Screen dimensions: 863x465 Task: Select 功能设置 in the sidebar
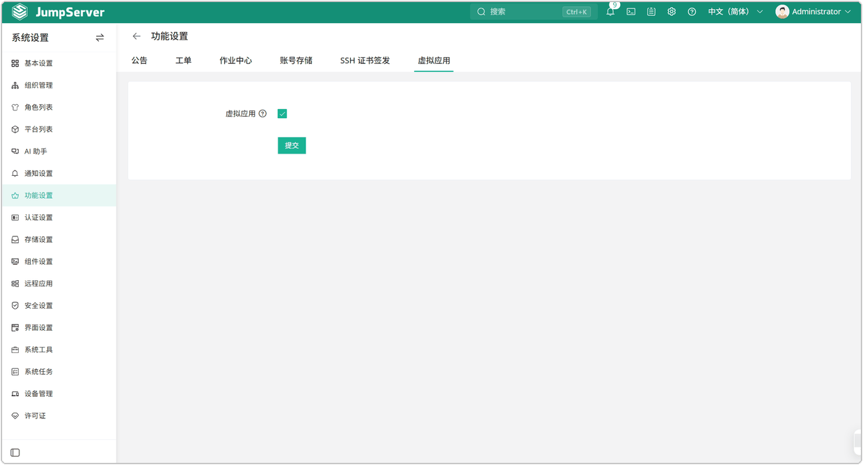59,196
